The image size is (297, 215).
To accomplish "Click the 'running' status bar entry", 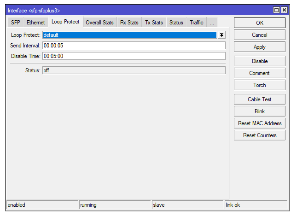I will (x=115, y=205).
